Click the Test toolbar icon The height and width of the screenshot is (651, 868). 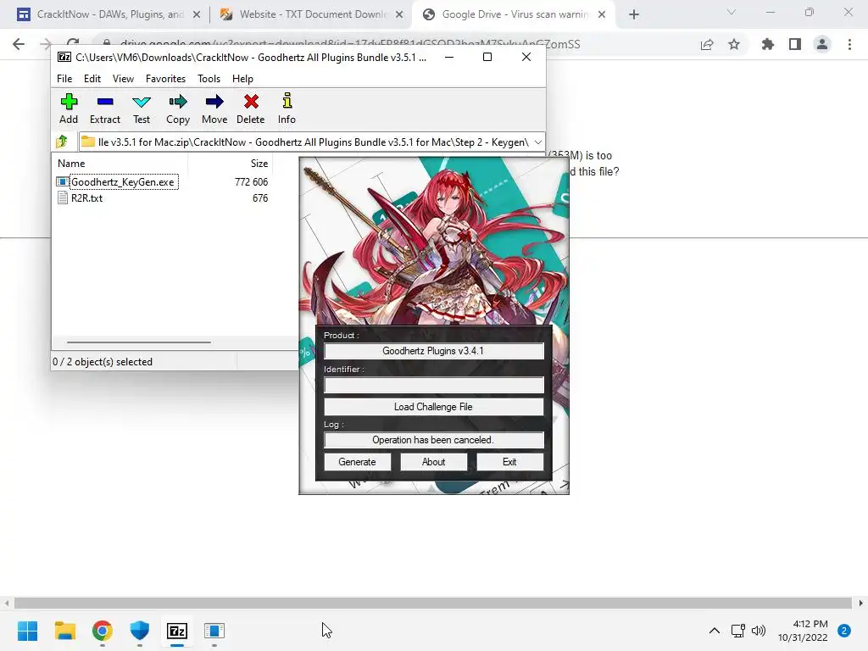click(x=142, y=108)
